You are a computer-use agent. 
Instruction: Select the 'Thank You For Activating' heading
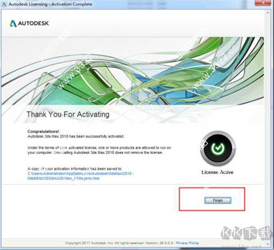[68, 114]
